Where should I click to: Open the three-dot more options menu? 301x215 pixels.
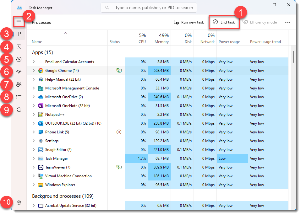coord(288,22)
